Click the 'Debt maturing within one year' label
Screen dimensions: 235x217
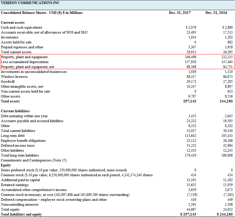24,116
